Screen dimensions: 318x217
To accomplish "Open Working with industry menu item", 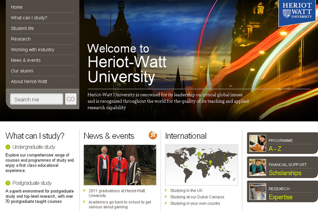I will click(33, 50).
